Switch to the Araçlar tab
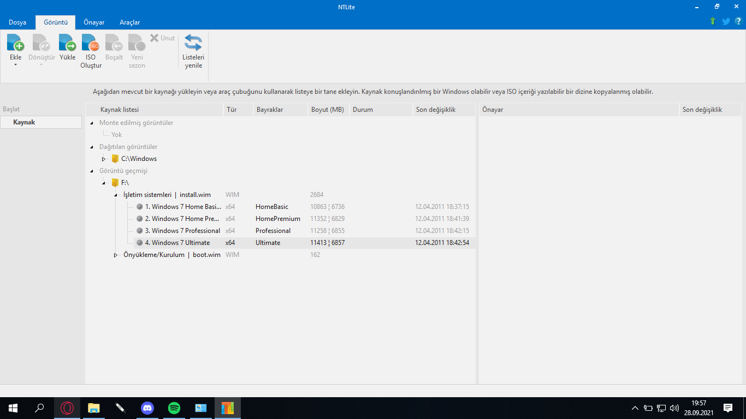Viewport: 746px width, 419px height. 130,22
